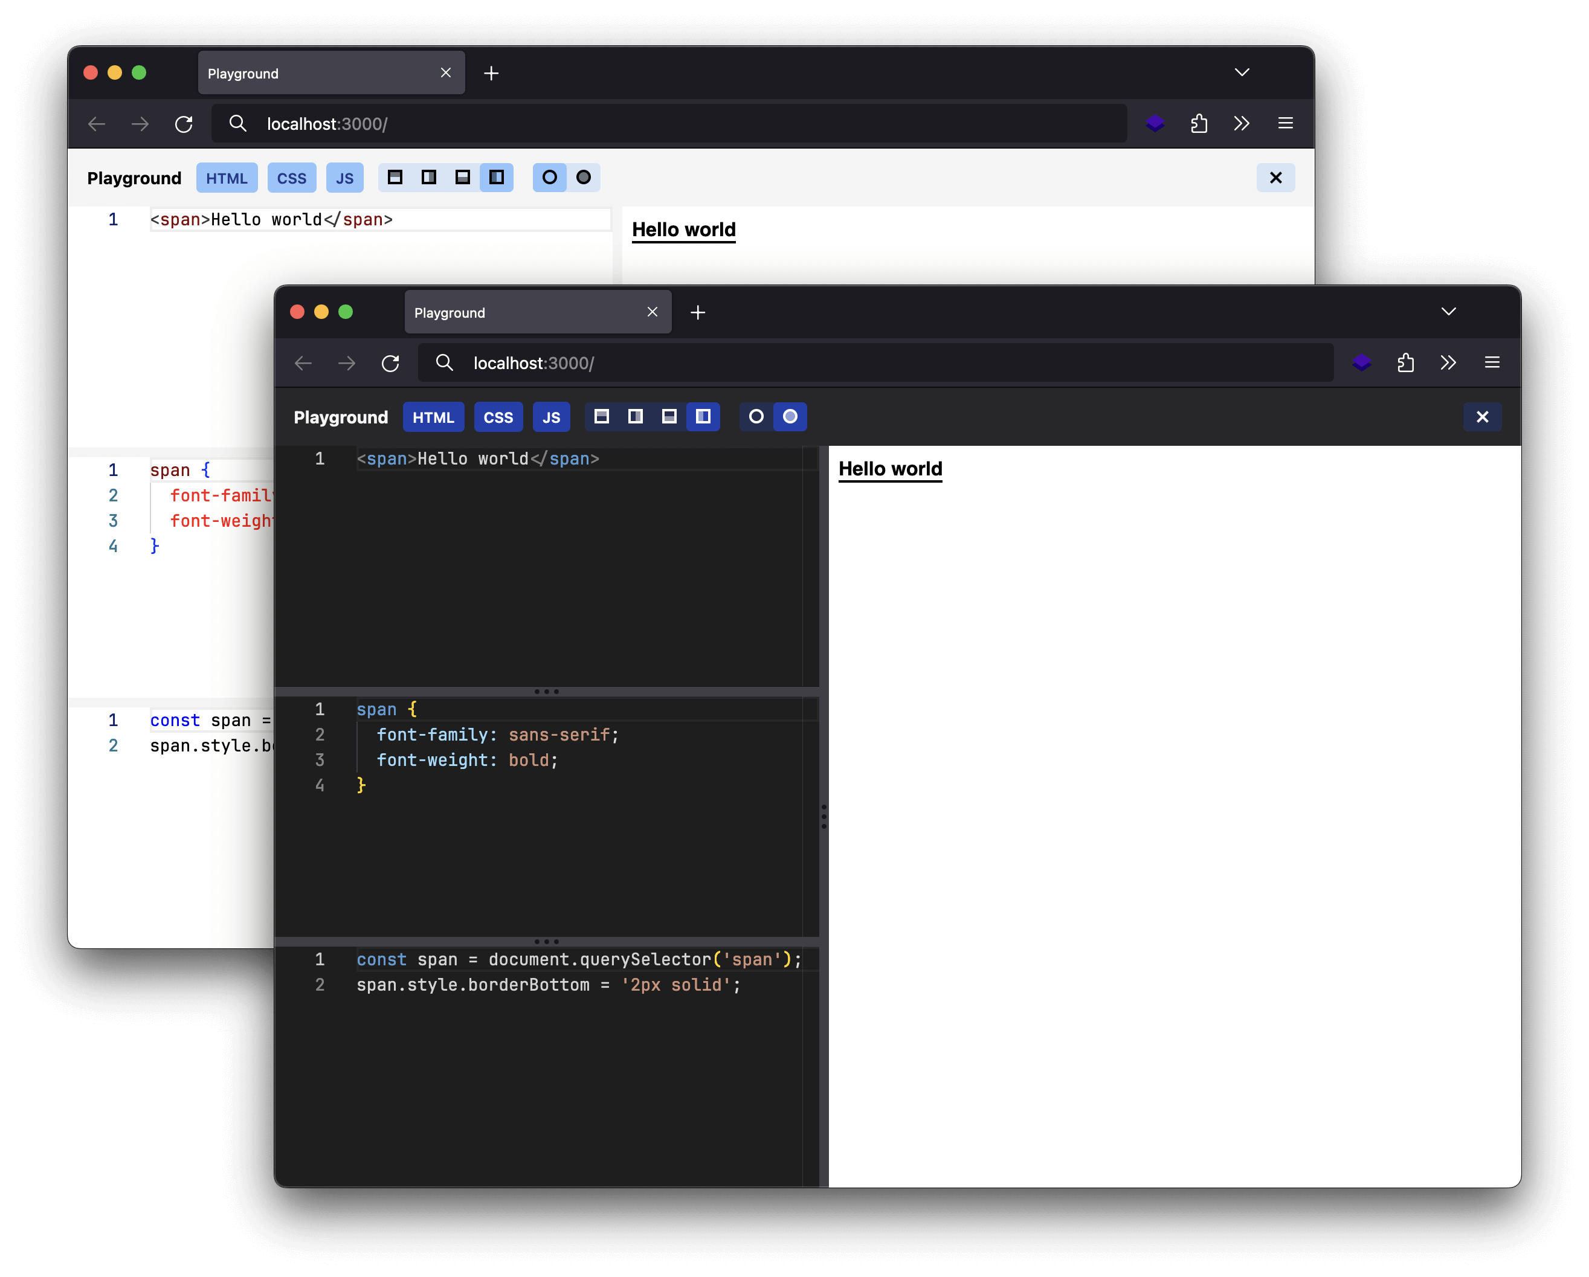Screen dimensions: 1589x1277
Task: Toggle the HTML editor in dark playground
Action: pyautogui.click(x=433, y=417)
